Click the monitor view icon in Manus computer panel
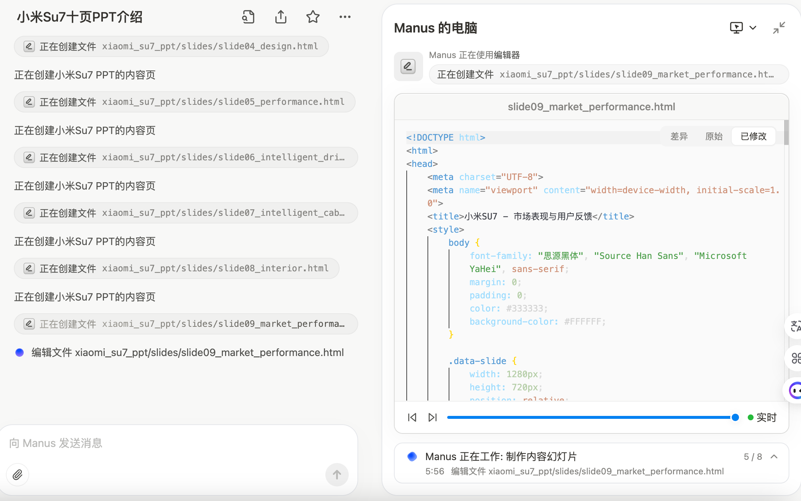Image resolution: width=801 pixels, height=501 pixels. [x=736, y=28]
